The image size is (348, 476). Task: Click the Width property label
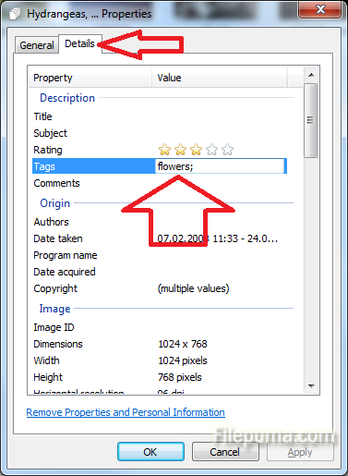click(46, 360)
